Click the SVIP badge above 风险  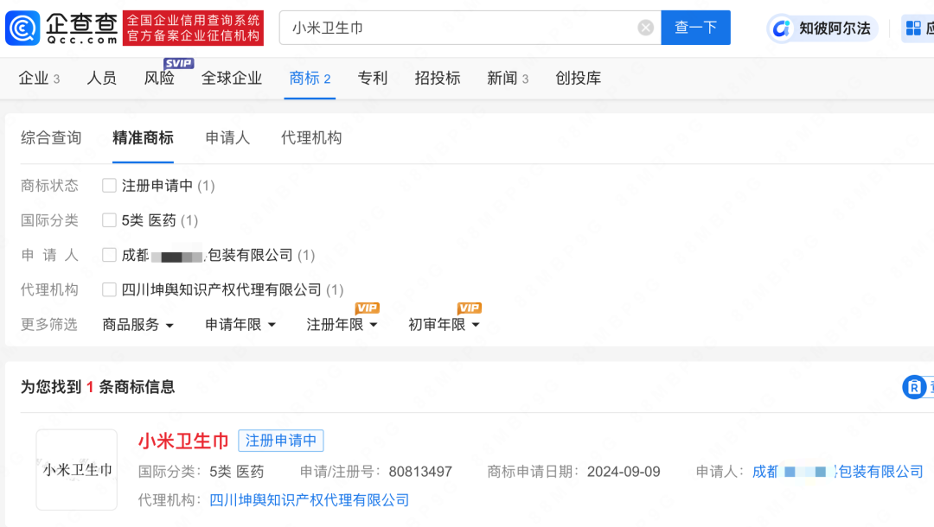pos(179,63)
